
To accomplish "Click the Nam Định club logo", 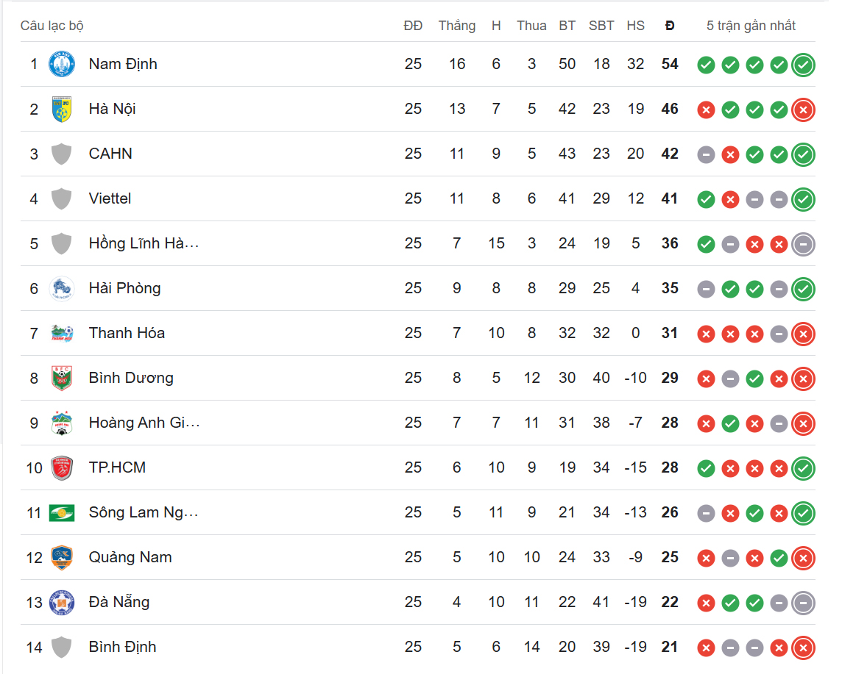I will point(62,65).
